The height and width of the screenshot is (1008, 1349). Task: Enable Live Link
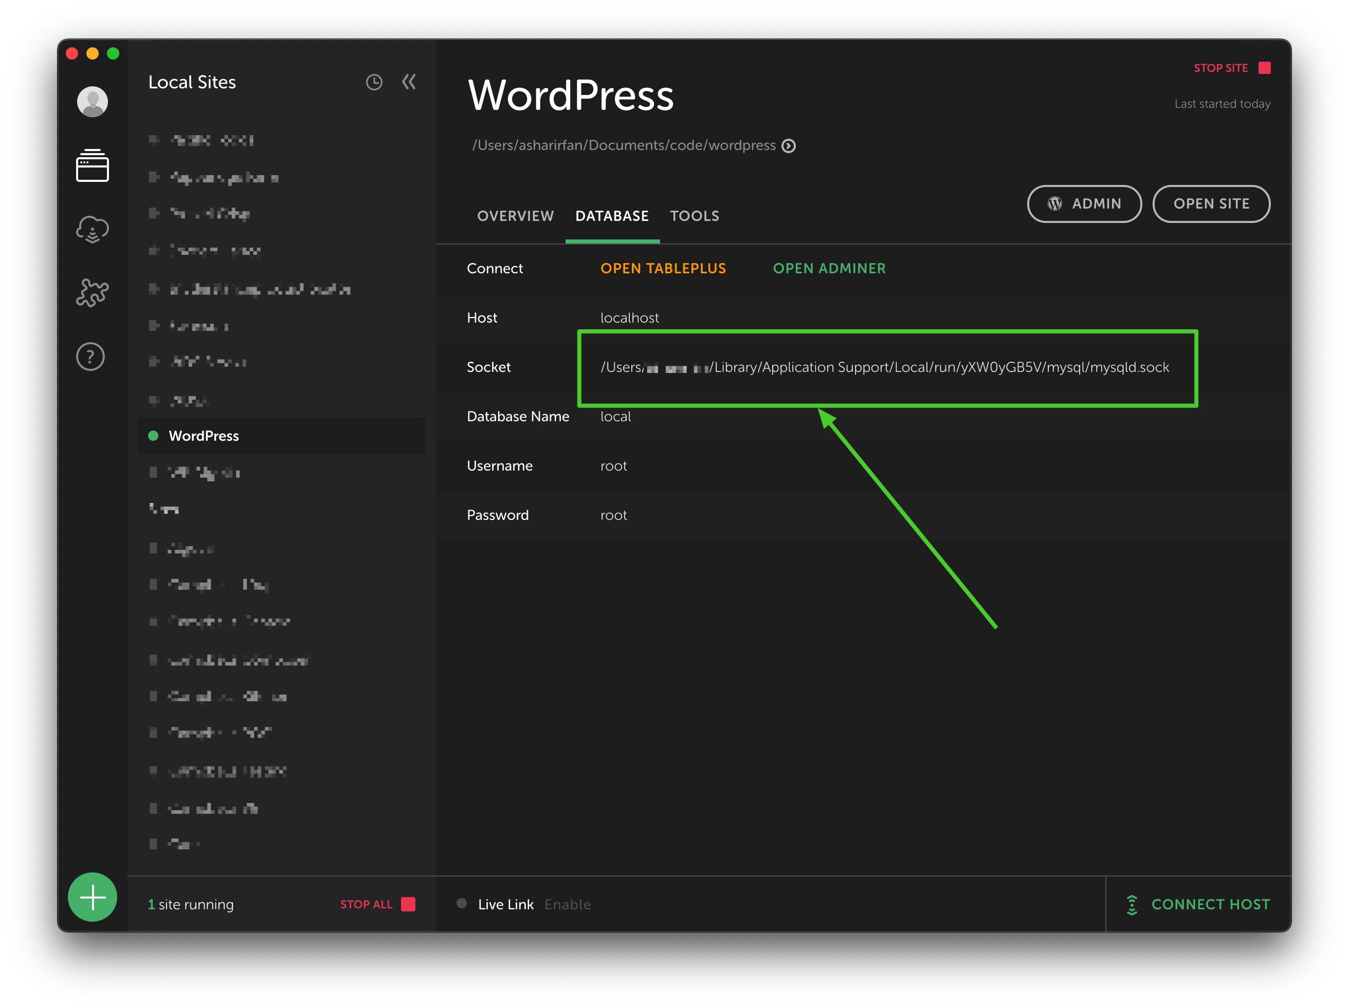pos(567,904)
